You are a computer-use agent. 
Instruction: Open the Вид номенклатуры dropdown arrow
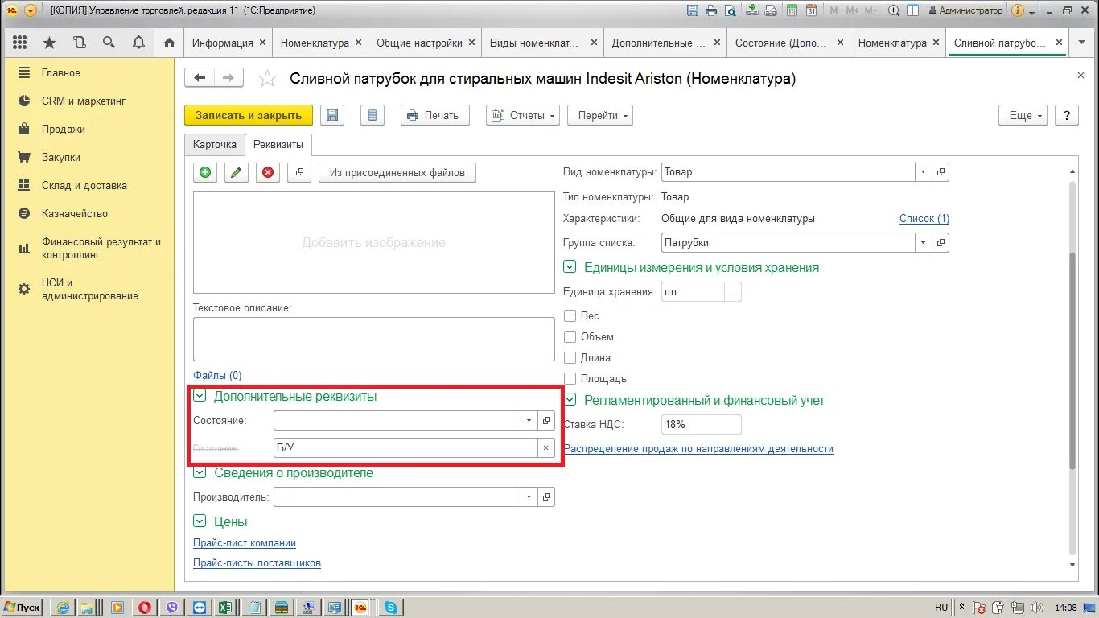click(924, 171)
